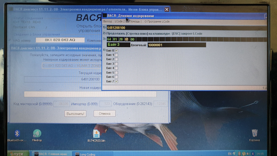
Task: Click the Оборудование field
Action: [x=161, y=104]
